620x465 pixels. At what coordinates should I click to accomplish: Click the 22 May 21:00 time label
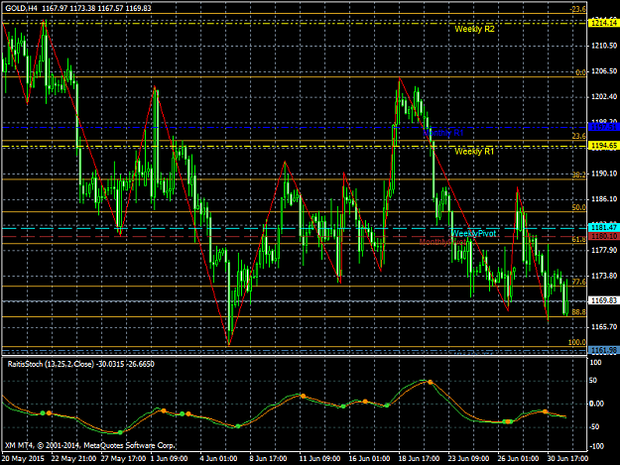pos(73,458)
